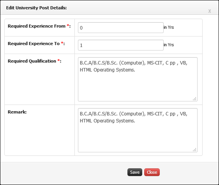Click the Remark label

pos(17,112)
